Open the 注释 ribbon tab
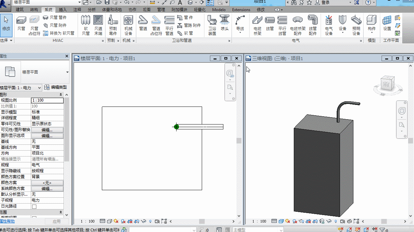 77,10
